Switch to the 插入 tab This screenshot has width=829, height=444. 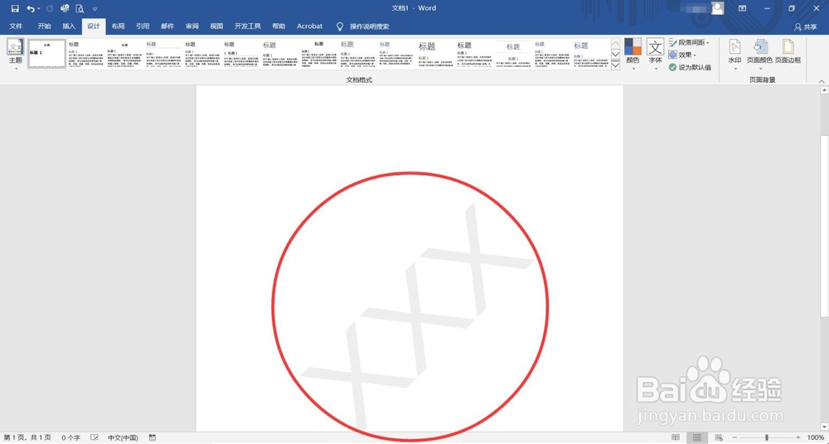pyautogui.click(x=69, y=26)
